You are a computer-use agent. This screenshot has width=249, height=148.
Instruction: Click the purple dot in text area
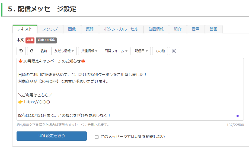(238, 116)
